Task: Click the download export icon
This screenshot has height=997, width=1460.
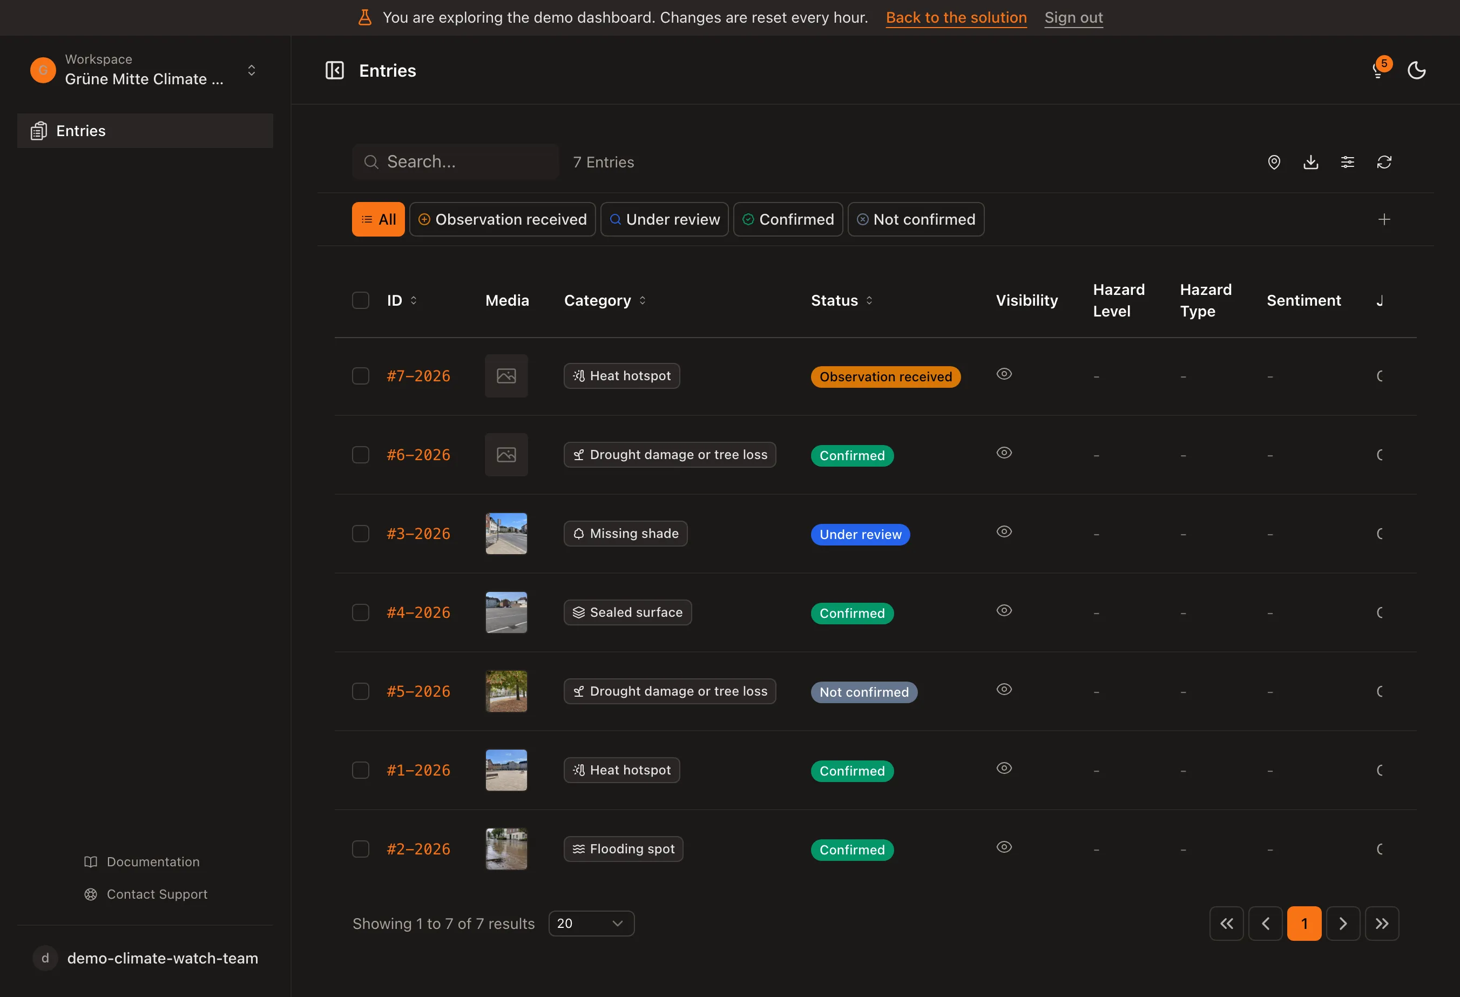Action: pos(1311,162)
